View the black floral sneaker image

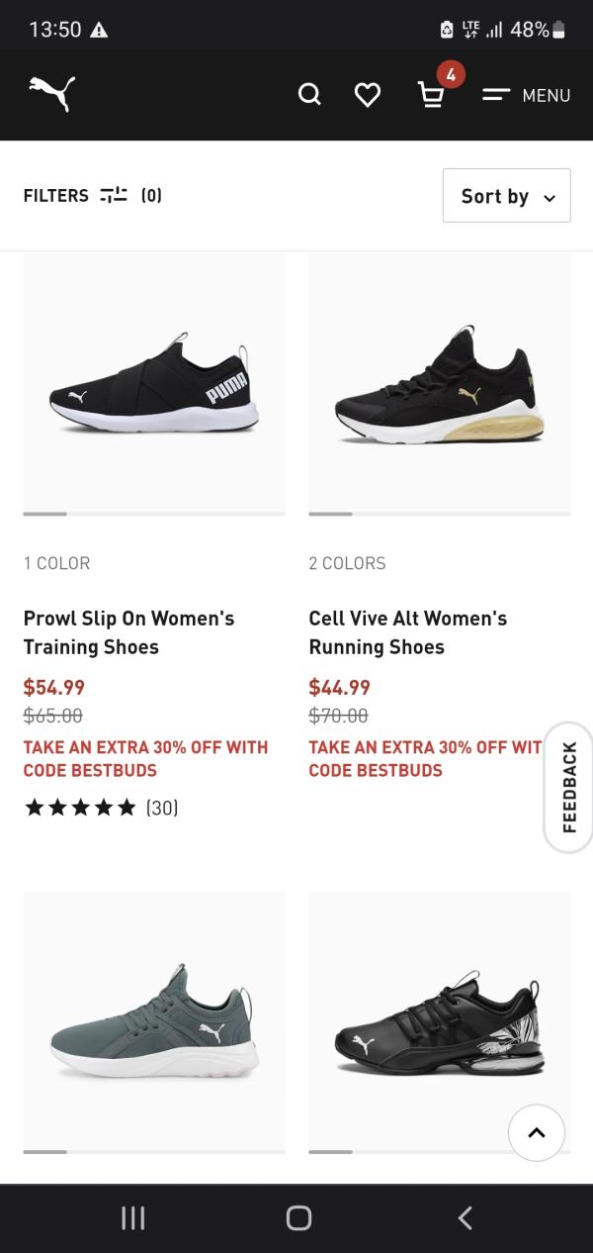tap(439, 1019)
